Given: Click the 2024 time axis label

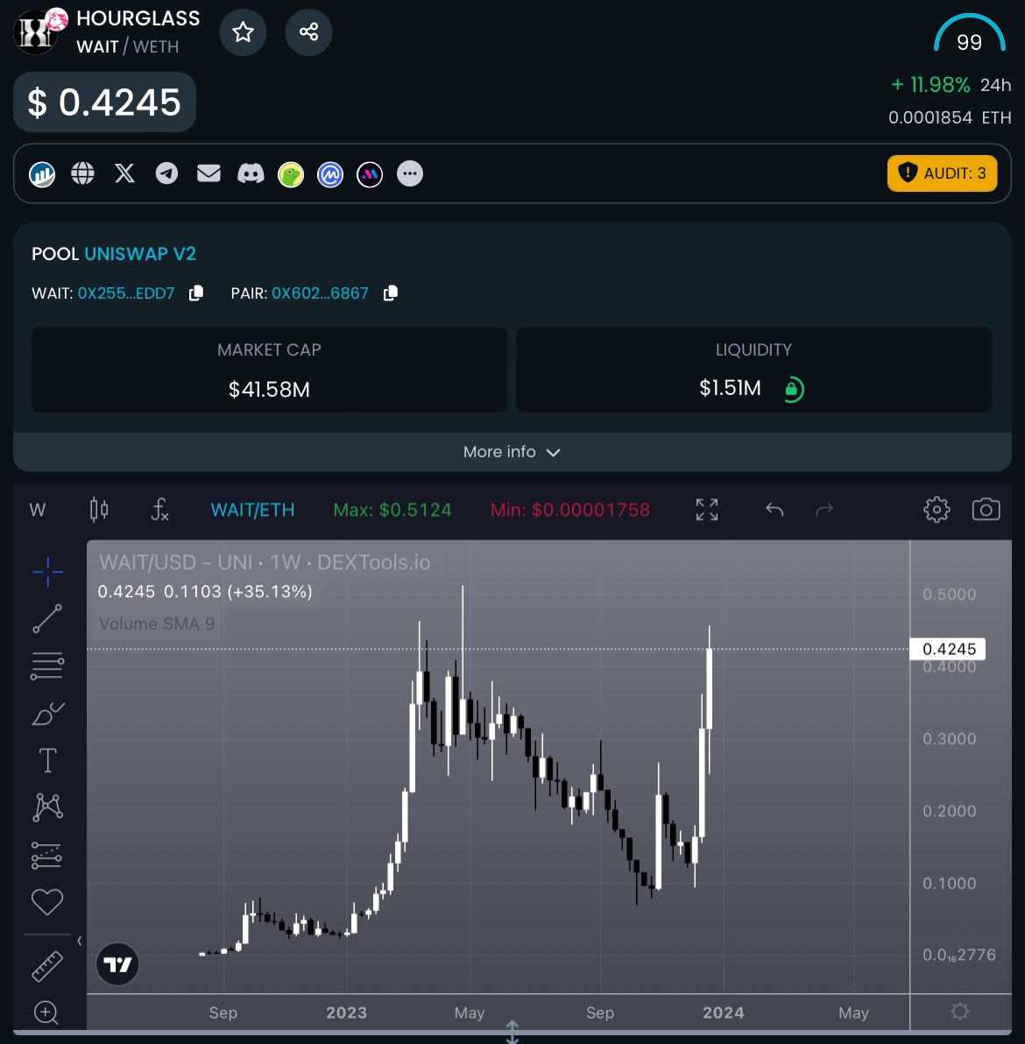Looking at the screenshot, I should (x=724, y=1012).
